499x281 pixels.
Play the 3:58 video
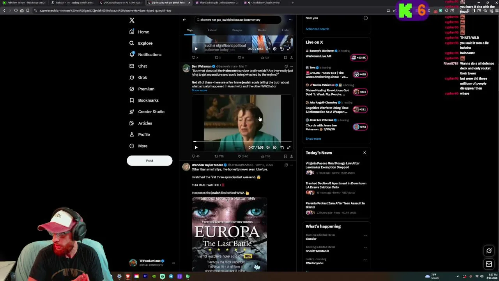(196, 148)
